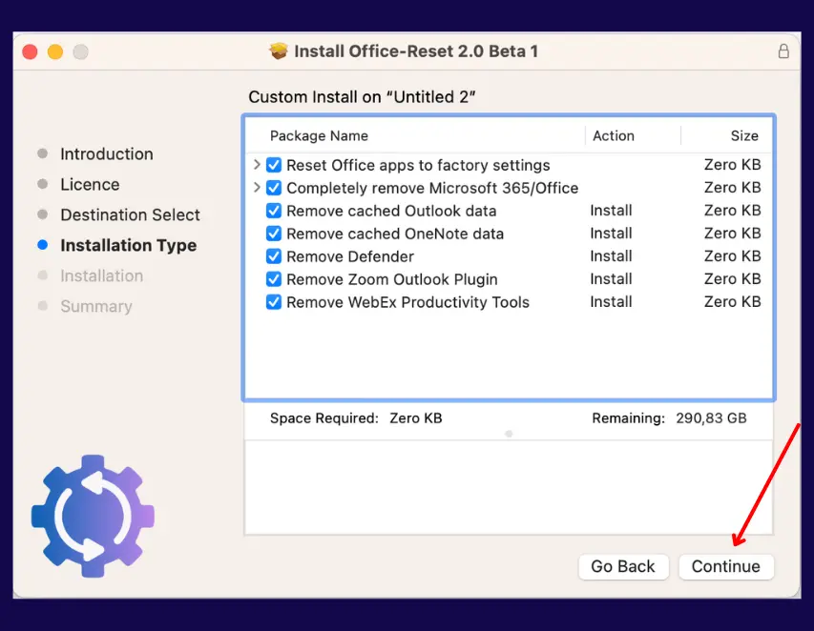This screenshot has height=631, width=814.
Task: Click Install action for Remove cached Outlook data
Action: pos(611,211)
